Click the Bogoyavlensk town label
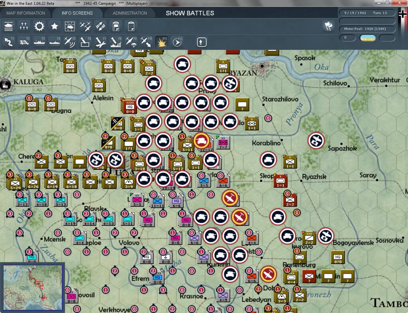The width and height of the screenshot is (408, 313). [353, 243]
